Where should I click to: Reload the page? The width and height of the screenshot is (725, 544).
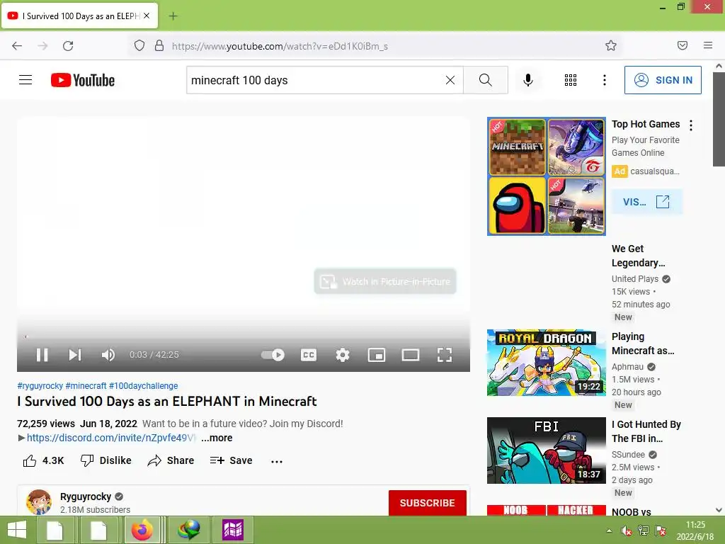pos(68,46)
